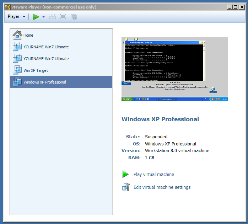248x224 pixels.
Task: Maximize the VMware Player window
Action: pos(236,7)
